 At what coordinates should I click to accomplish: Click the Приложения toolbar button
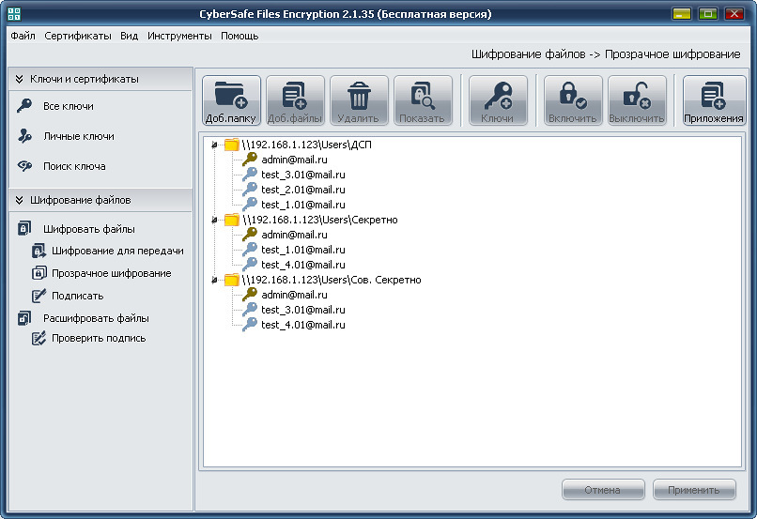[714, 100]
